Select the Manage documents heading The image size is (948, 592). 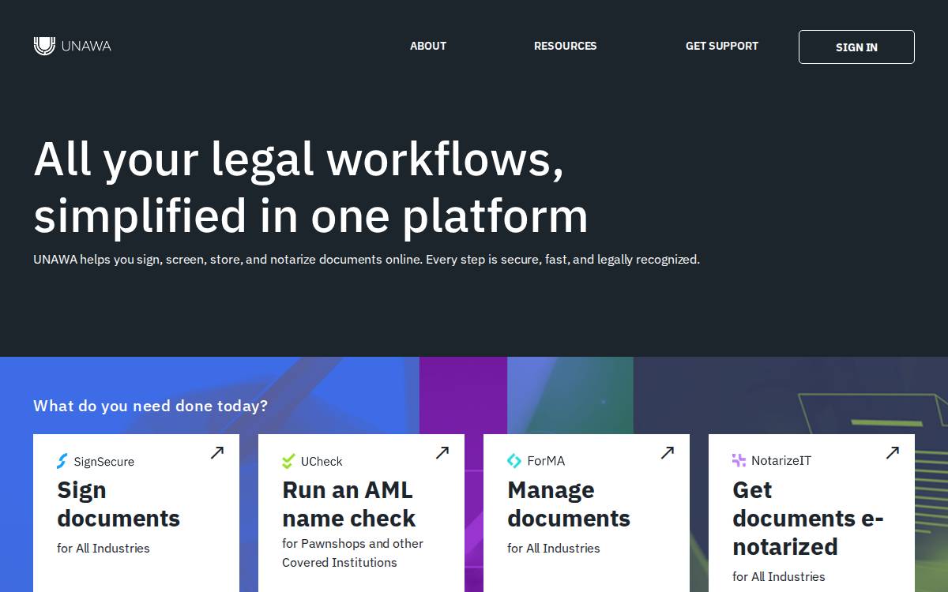point(569,504)
